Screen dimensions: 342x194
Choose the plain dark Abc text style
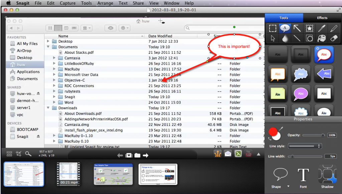coord(278,54)
